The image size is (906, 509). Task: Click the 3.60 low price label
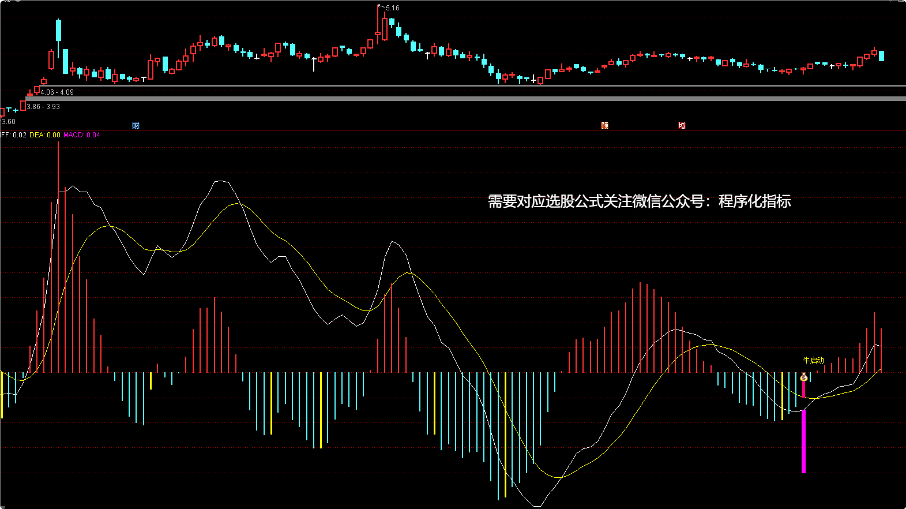click(x=9, y=122)
